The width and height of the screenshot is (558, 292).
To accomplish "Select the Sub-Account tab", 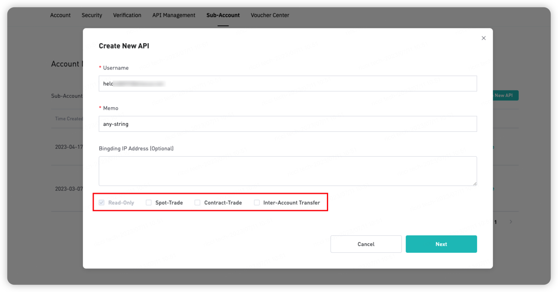I will click(x=223, y=15).
